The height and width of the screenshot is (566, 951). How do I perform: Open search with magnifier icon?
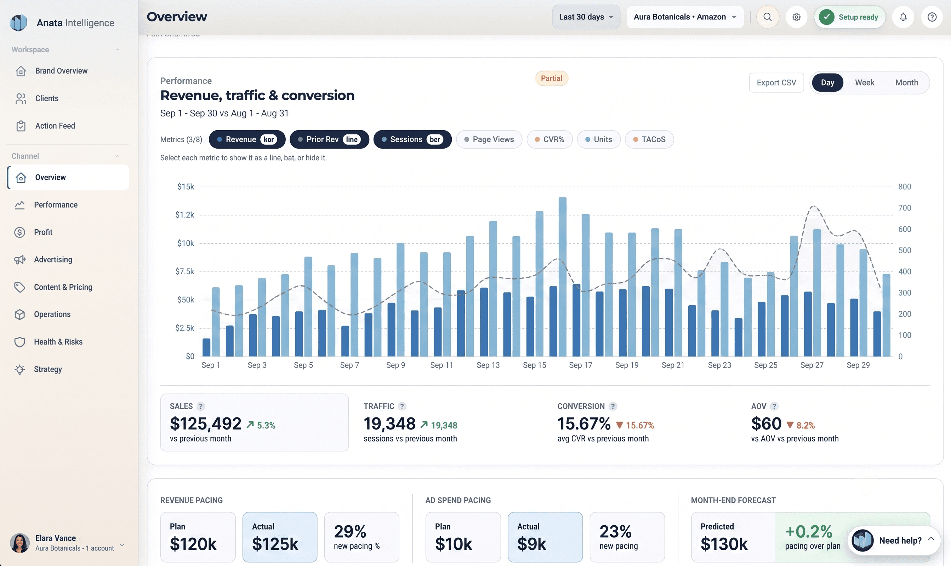coord(768,17)
